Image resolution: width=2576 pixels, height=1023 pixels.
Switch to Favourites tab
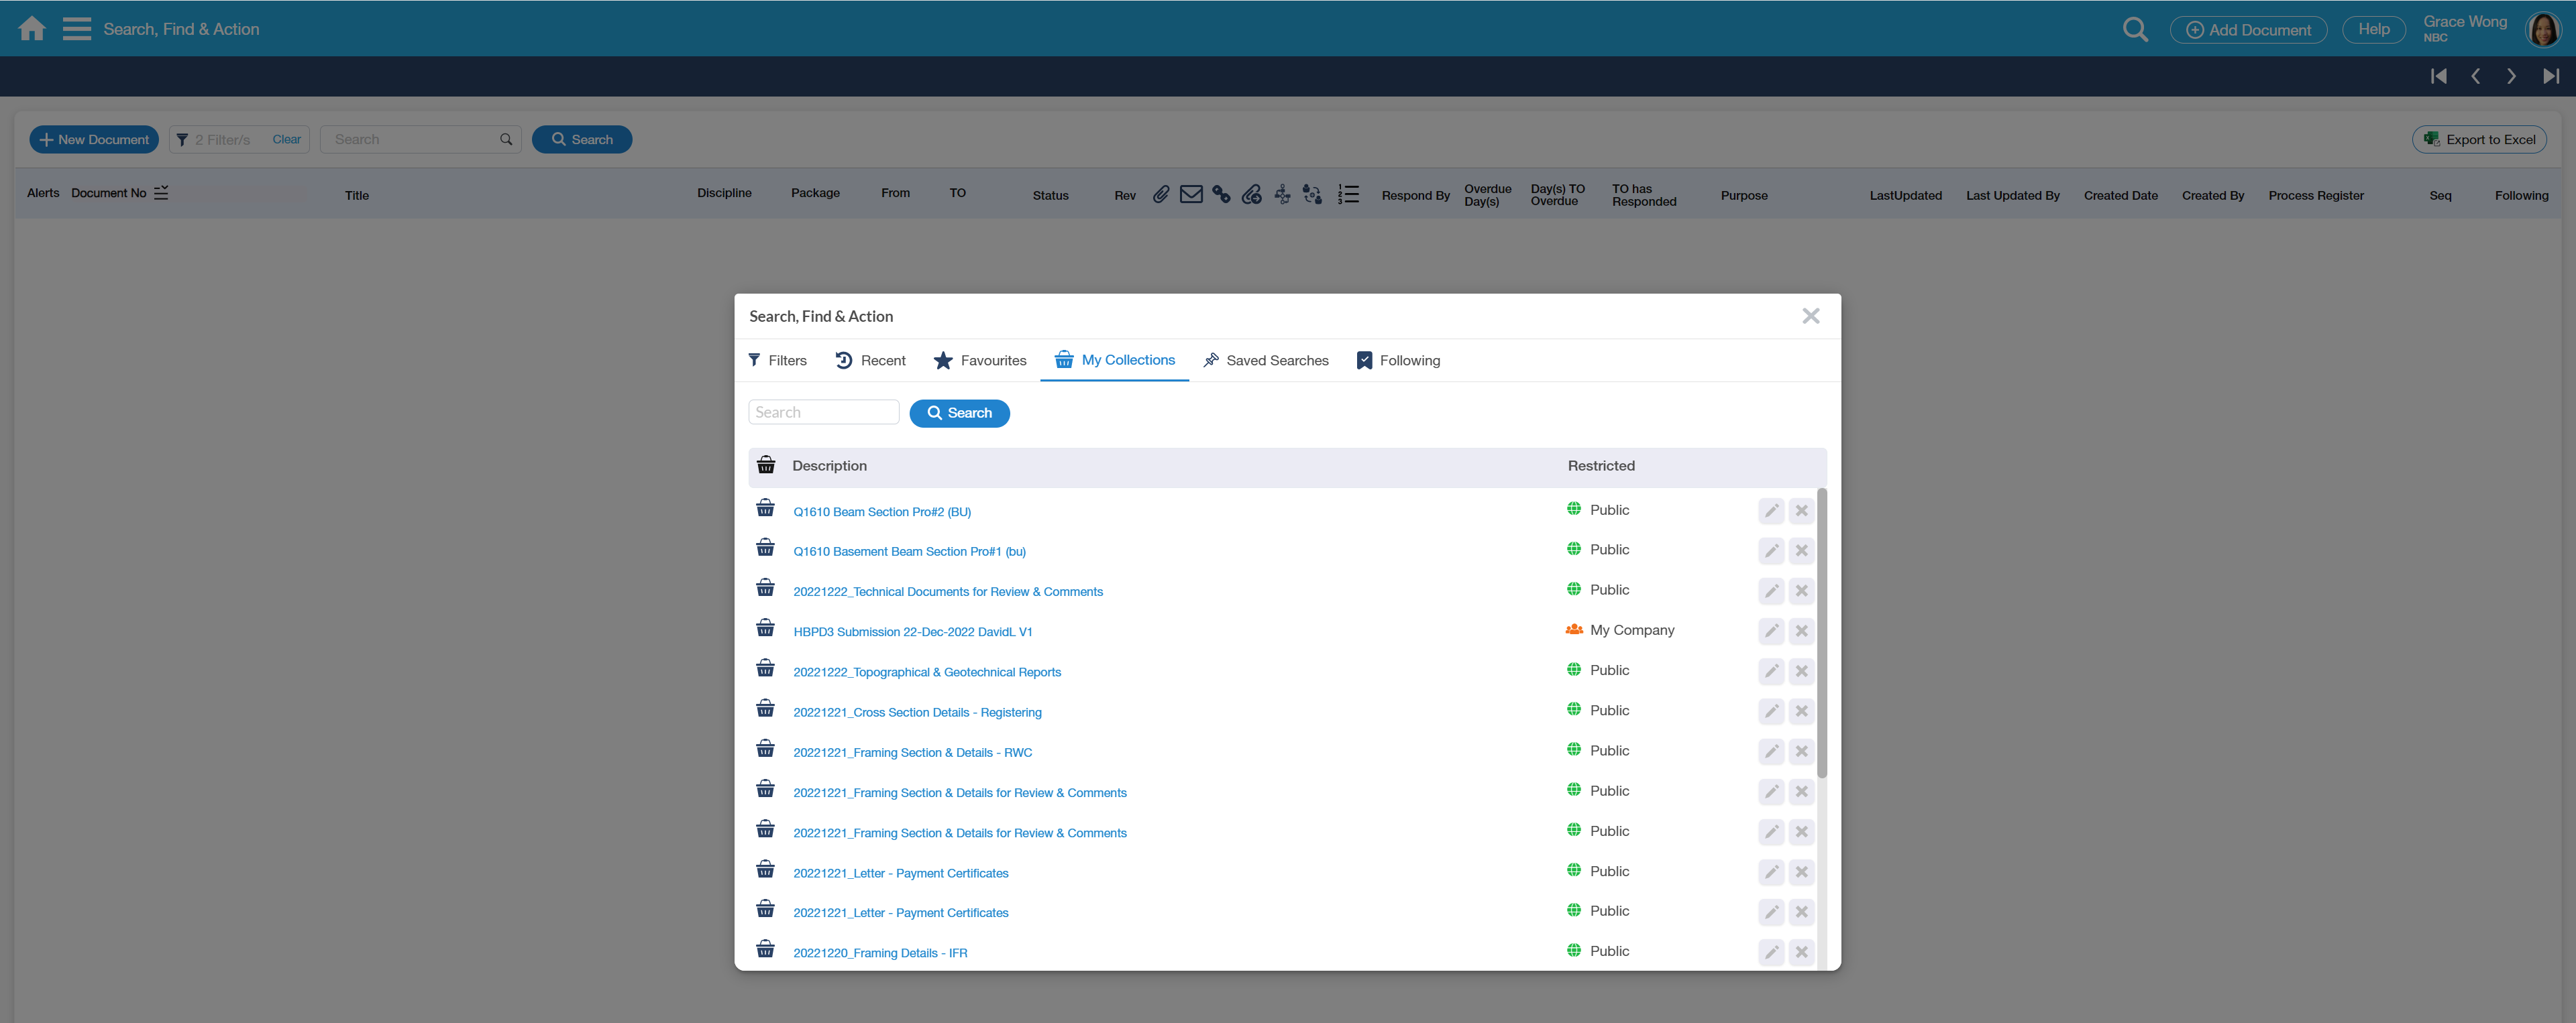(979, 361)
